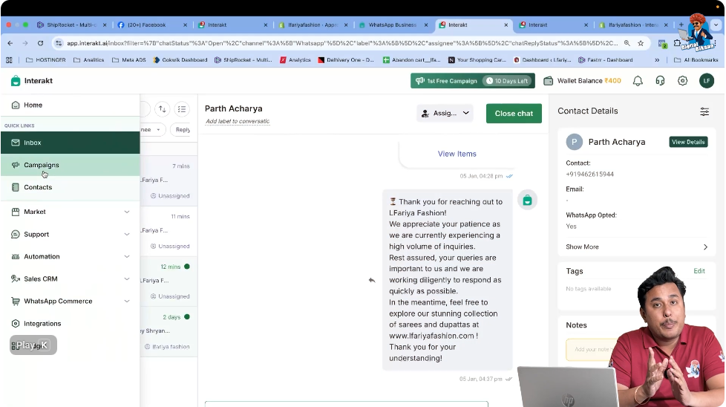Open the 2 days chat conversation

[x=169, y=331]
